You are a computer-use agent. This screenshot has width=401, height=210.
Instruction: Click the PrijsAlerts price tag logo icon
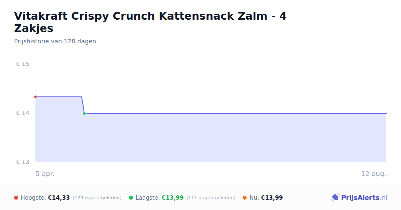click(x=335, y=198)
